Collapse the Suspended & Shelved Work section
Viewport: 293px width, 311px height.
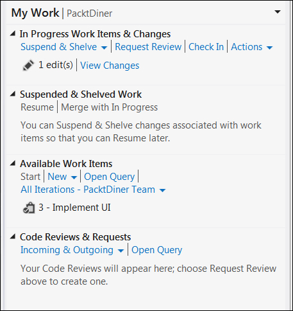click(13, 94)
